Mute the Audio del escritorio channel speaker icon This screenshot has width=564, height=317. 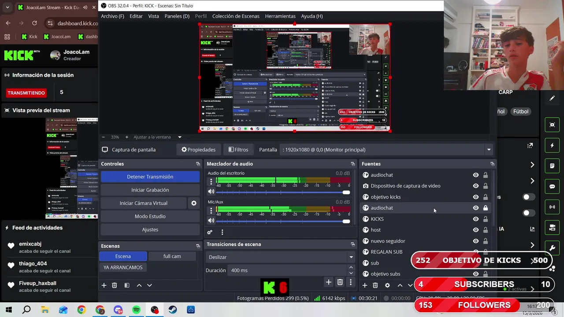tap(211, 192)
